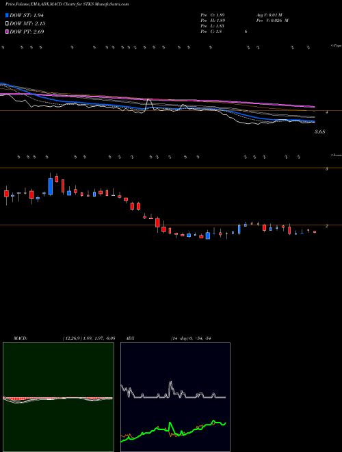The height and width of the screenshot is (452, 342).
Task: Click the '2' price axis label beside candles
Action: coord(327,226)
